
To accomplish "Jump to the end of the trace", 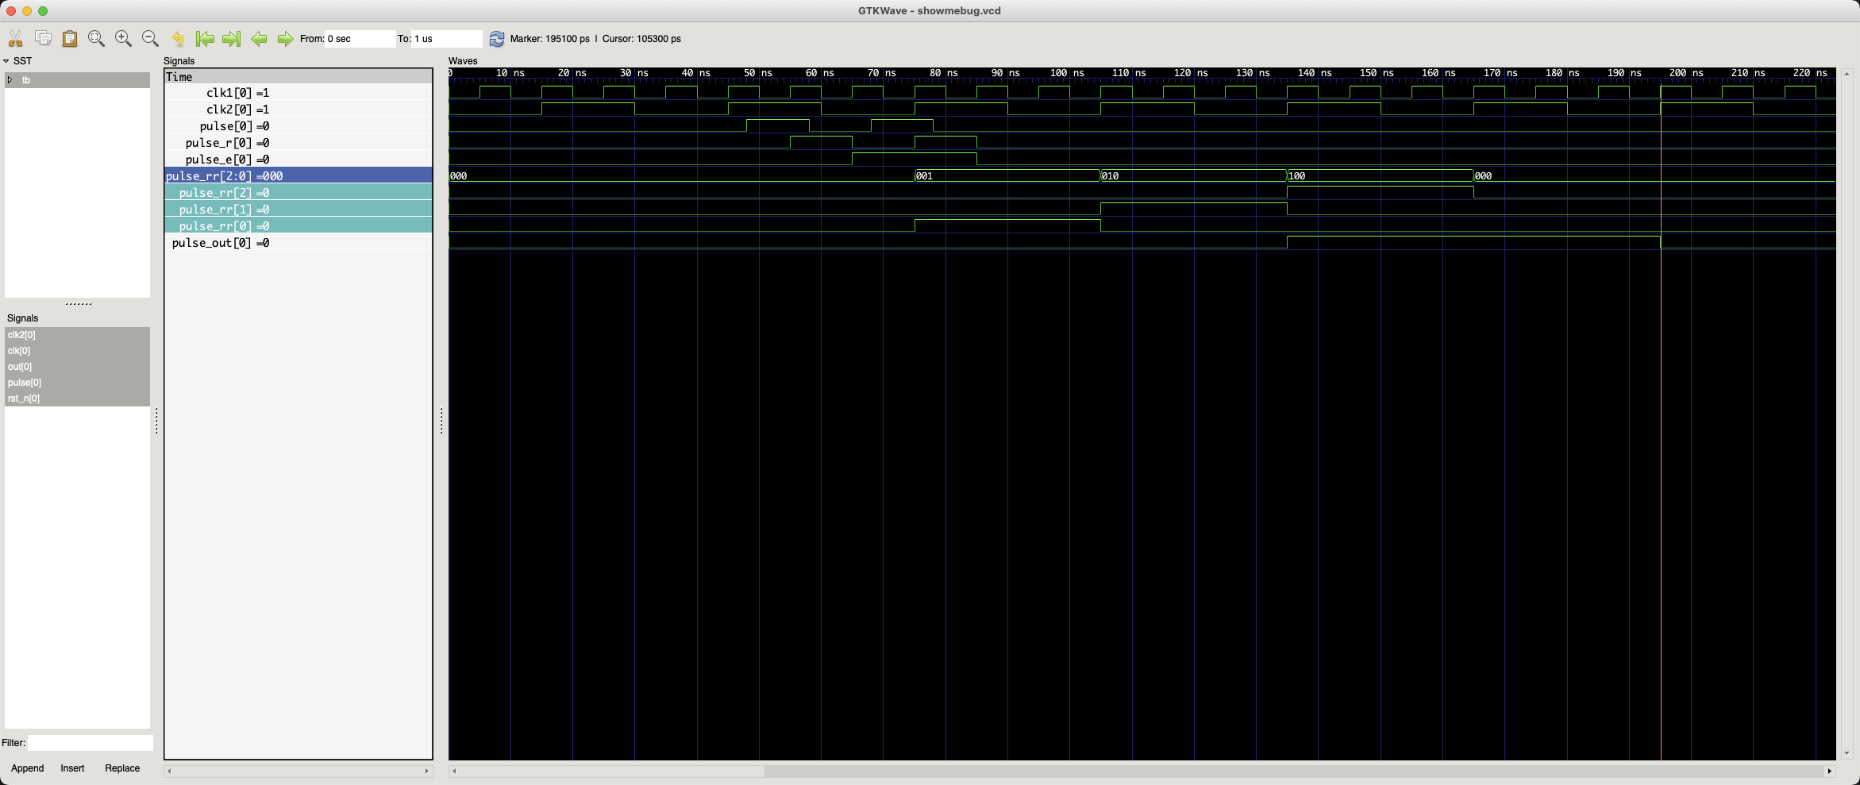I will tap(231, 38).
